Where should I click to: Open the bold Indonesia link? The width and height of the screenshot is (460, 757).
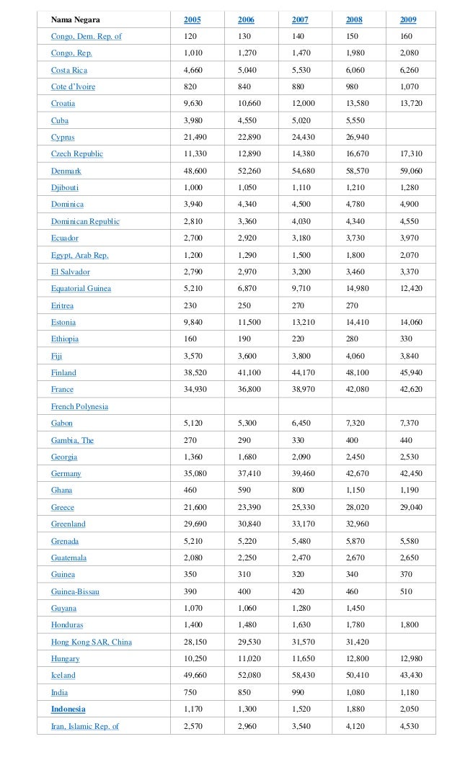tap(68, 709)
